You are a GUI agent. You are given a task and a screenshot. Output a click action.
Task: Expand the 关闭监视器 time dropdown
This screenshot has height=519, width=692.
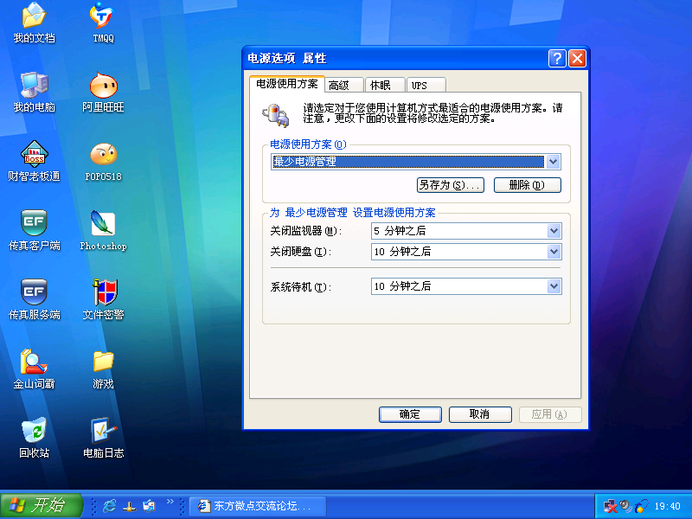tap(554, 231)
